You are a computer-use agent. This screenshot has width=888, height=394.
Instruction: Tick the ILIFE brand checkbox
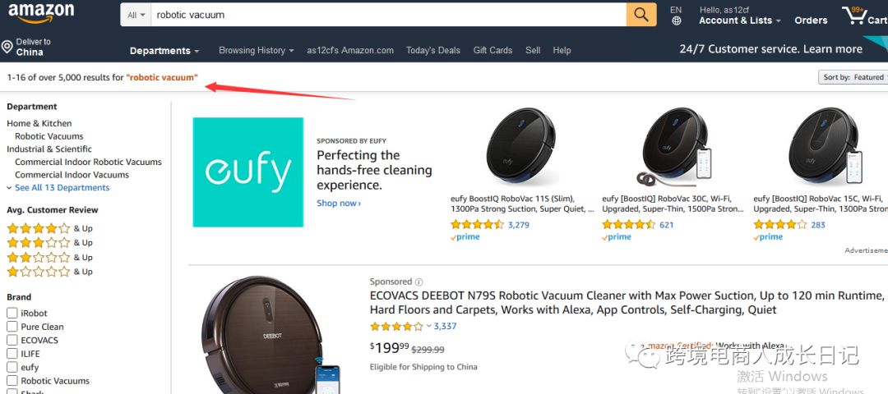click(12, 353)
